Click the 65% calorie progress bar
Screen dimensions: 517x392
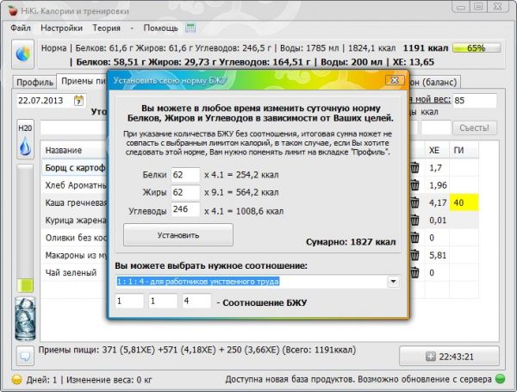click(476, 48)
